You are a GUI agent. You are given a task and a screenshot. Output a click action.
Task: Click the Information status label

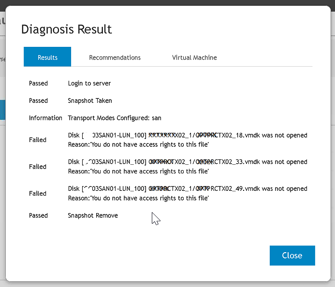(45, 118)
